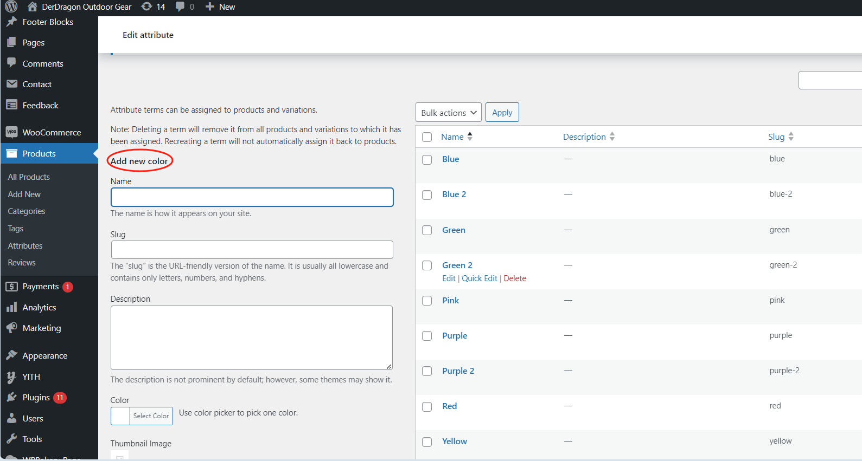Image resolution: width=862 pixels, height=461 pixels.
Task: Click the Marketing megaphone icon
Action: [x=11, y=328]
